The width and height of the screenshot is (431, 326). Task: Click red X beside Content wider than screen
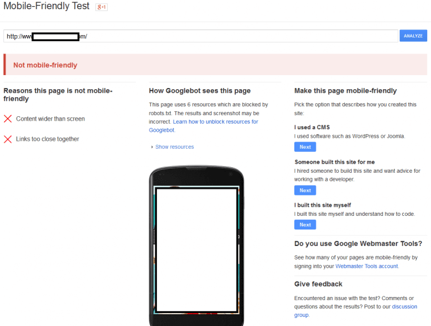click(x=8, y=119)
